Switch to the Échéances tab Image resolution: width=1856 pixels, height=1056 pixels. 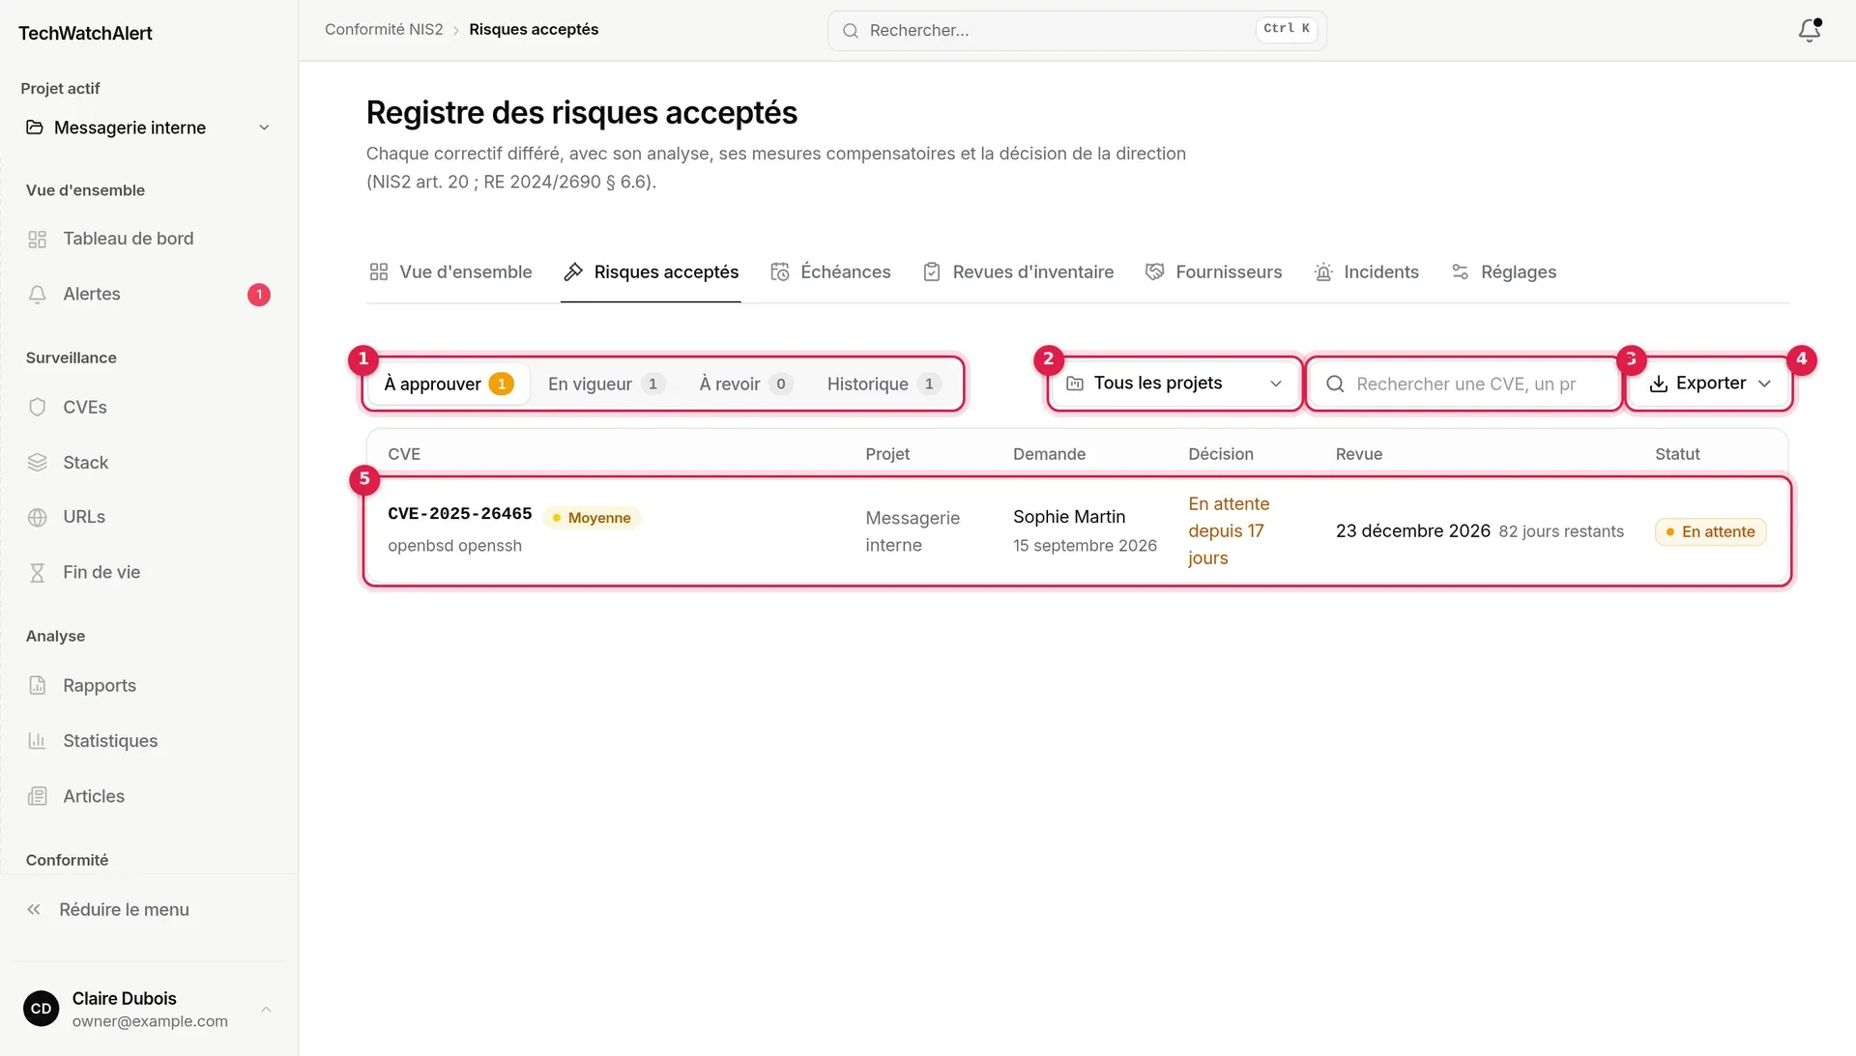[x=830, y=271]
